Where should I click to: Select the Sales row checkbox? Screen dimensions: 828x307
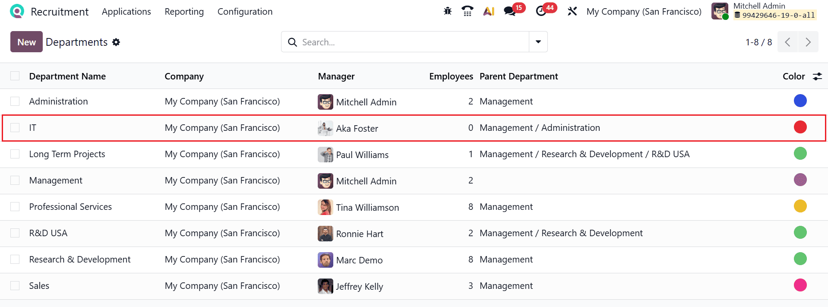coord(15,286)
